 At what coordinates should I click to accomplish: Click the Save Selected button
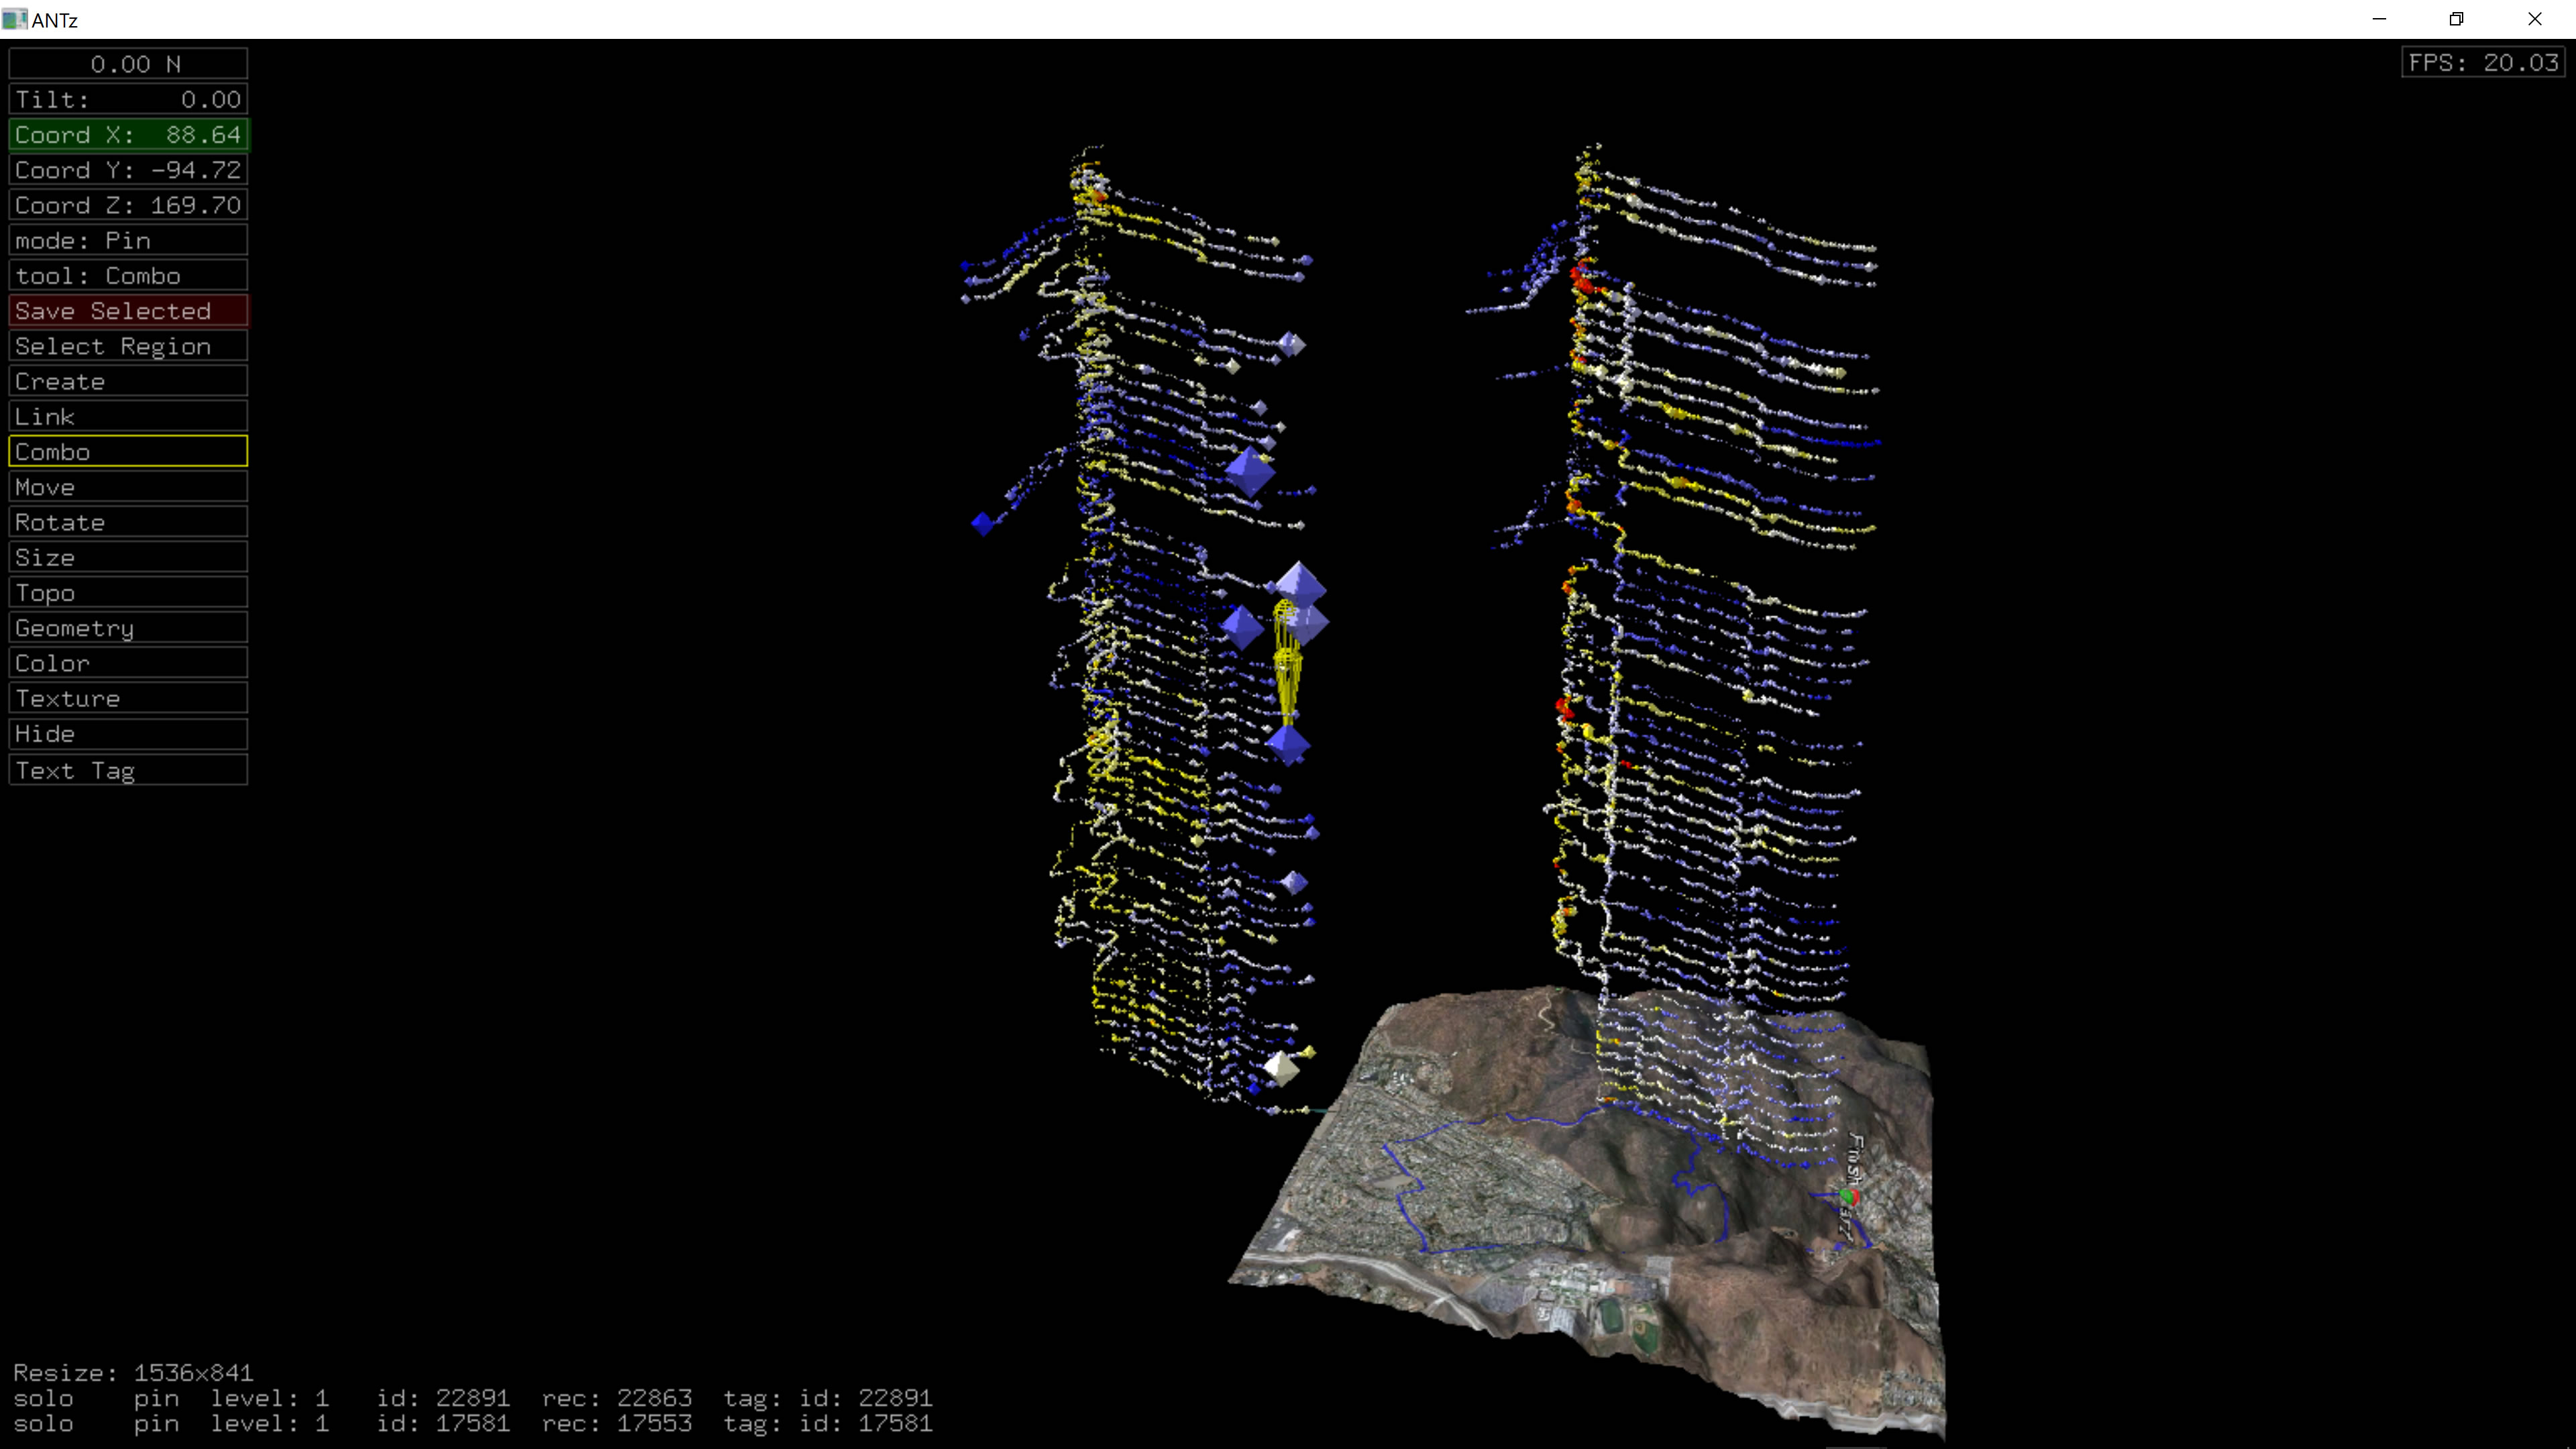(128, 311)
